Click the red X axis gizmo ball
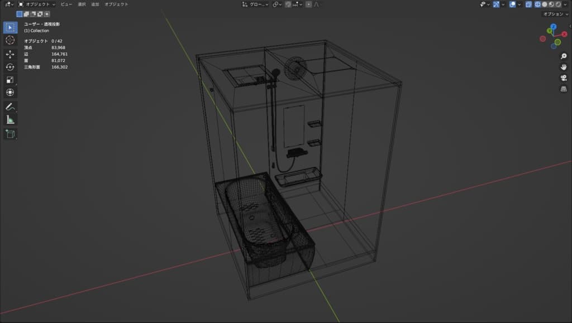 click(564, 34)
